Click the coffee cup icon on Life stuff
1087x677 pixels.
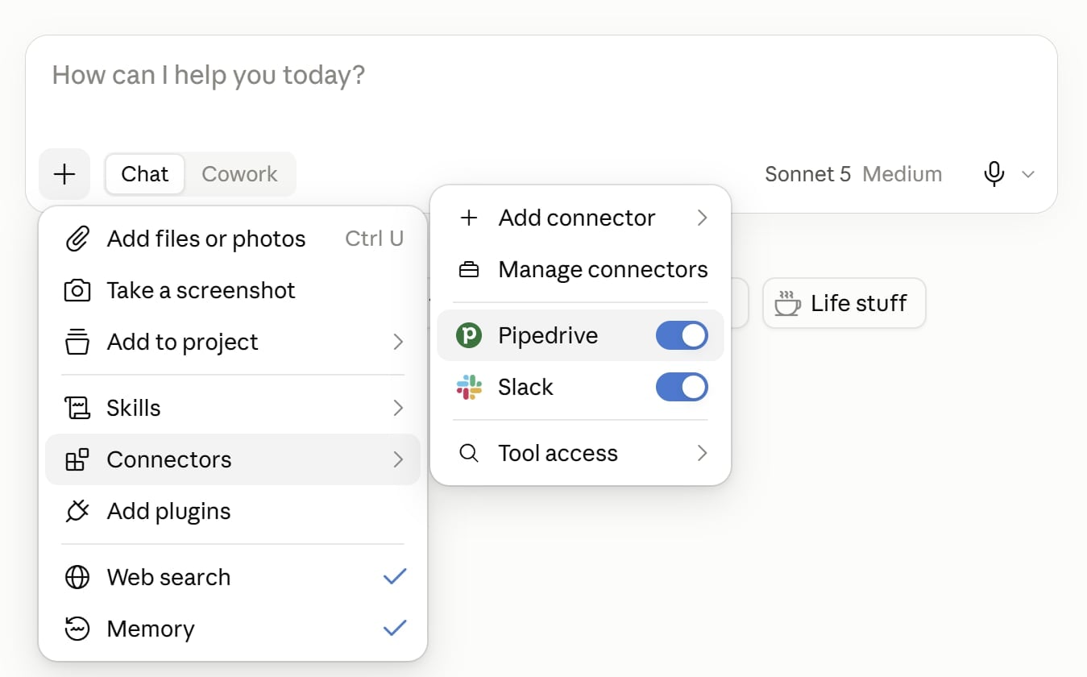click(787, 303)
